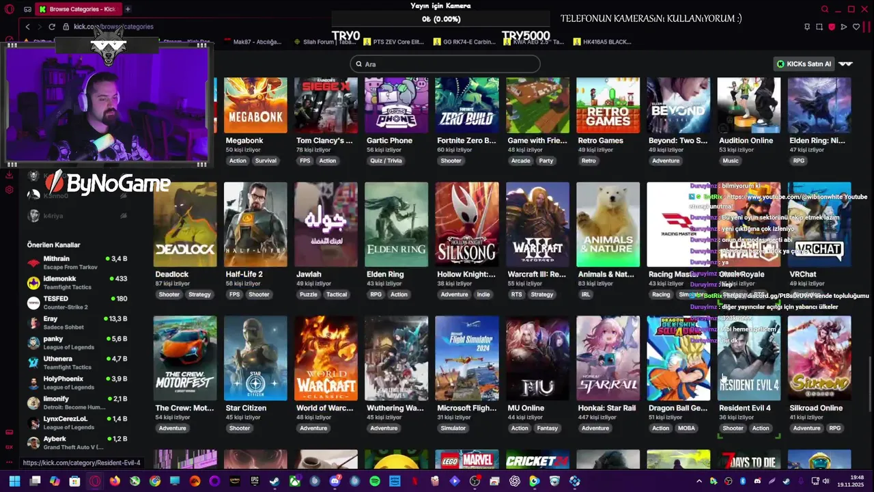The width and height of the screenshot is (874, 492).
Task: Open a new browser tab with plus
Action: [x=128, y=9]
